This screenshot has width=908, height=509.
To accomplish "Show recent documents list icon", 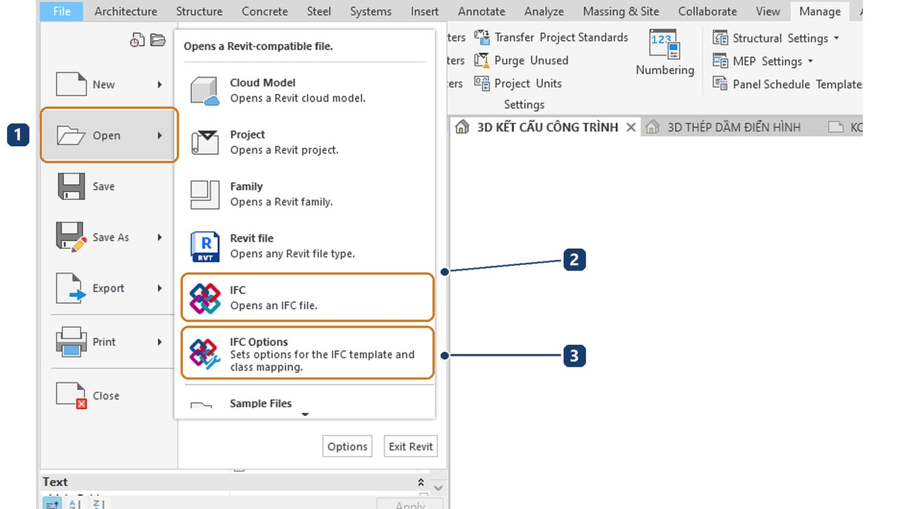I will coord(137,40).
